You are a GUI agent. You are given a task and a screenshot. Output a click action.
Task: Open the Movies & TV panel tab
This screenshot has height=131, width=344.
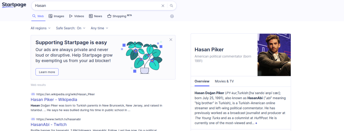click(224, 81)
